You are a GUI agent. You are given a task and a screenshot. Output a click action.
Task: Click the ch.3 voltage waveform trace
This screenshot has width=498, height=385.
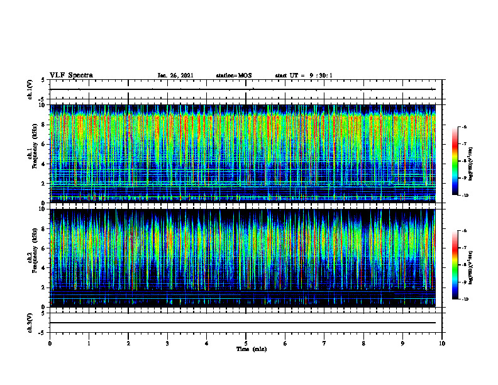tap(243, 323)
